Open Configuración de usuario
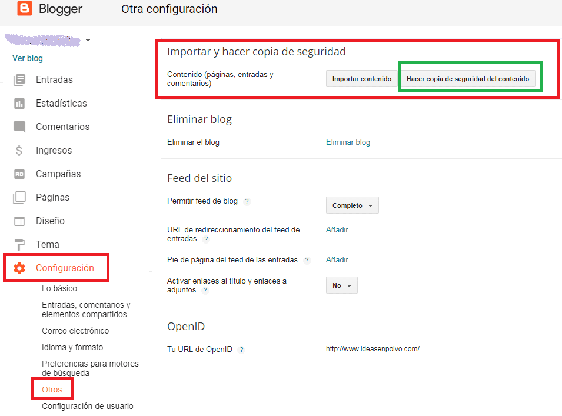Screen dimensions: 562x416 pos(88,406)
